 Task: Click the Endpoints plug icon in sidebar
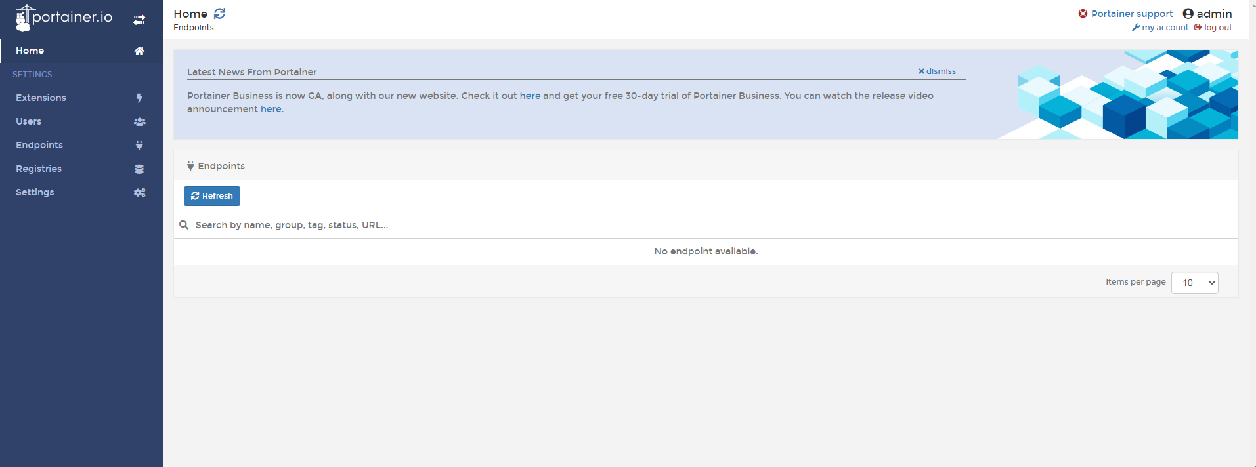[x=139, y=145]
